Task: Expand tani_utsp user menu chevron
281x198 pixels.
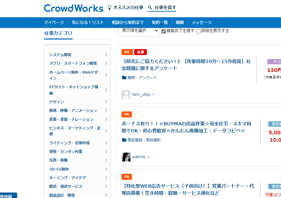Action: click(x=153, y=95)
